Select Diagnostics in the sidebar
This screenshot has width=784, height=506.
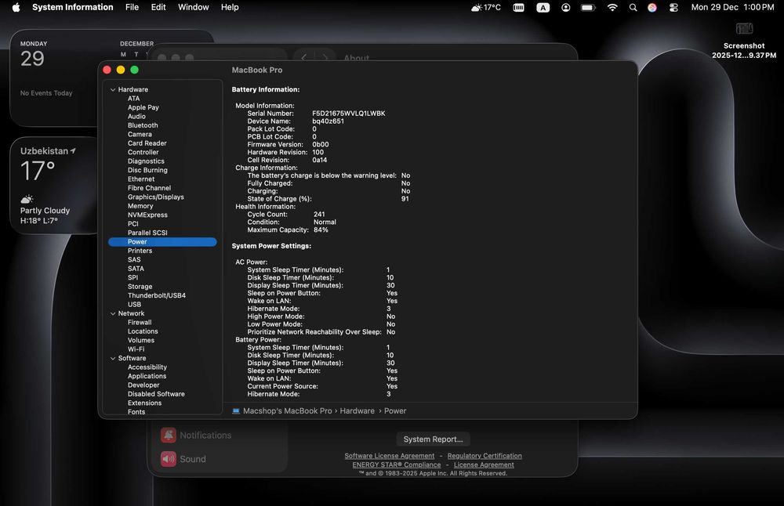point(146,161)
